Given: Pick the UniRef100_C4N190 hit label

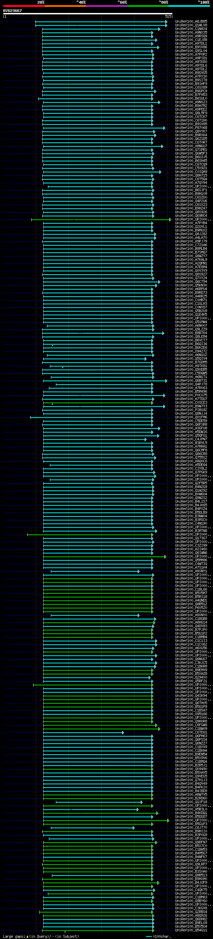Looking at the screenshot, I should coord(191,523).
